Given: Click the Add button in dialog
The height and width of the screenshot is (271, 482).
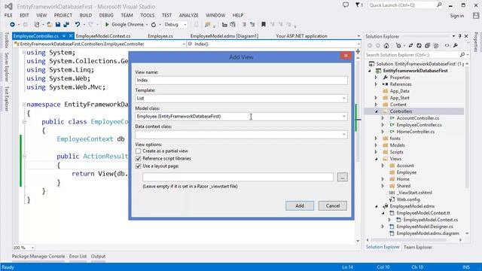Looking at the screenshot, I should 300,206.
